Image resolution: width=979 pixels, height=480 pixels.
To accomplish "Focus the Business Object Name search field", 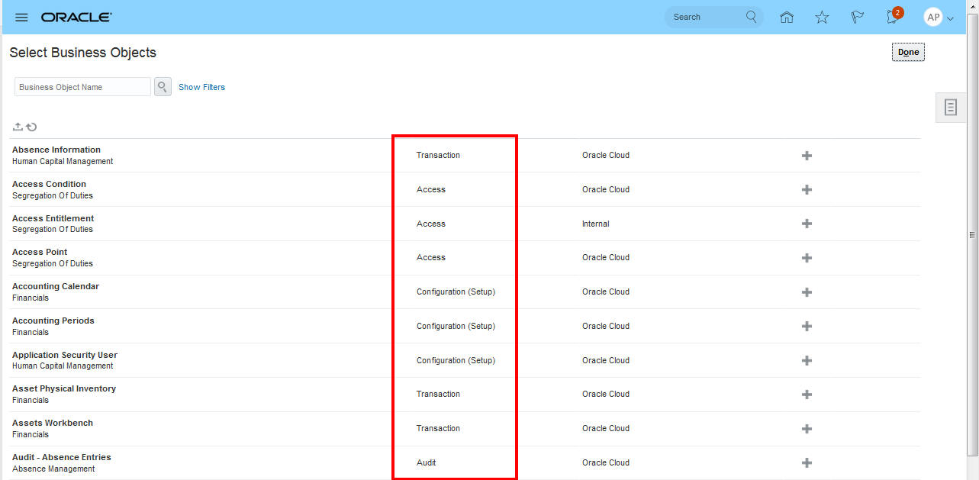I will coord(82,87).
